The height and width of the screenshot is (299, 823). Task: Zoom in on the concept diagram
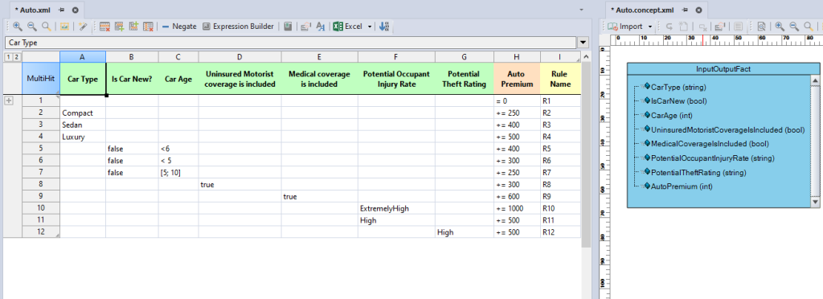coord(780,27)
